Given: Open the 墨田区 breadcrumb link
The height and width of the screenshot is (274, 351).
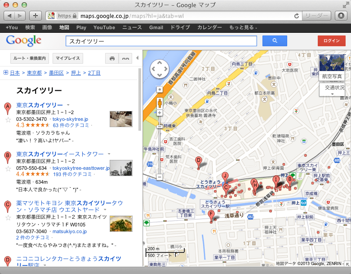Looking at the screenshot, I should coord(56,73).
